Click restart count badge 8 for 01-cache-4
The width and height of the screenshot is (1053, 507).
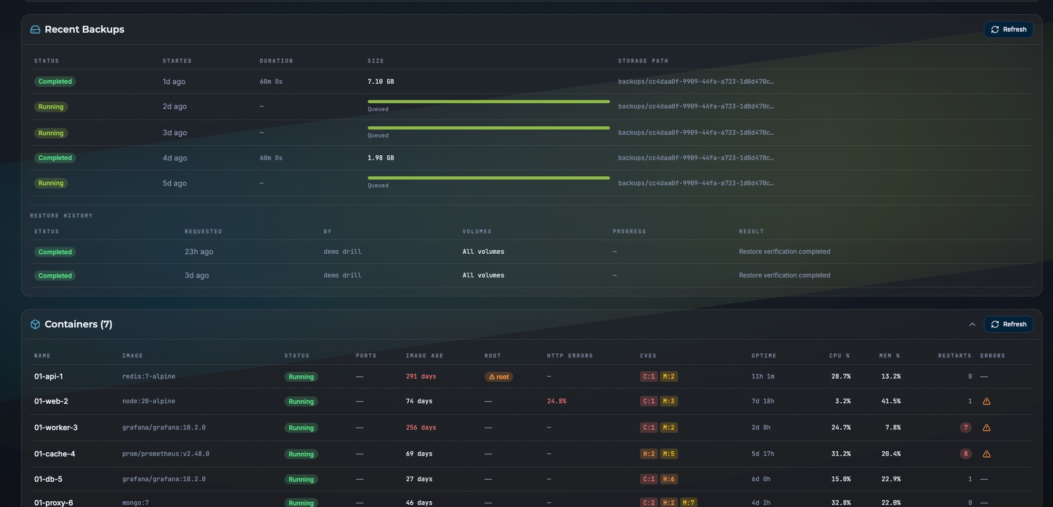(x=966, y=454)
